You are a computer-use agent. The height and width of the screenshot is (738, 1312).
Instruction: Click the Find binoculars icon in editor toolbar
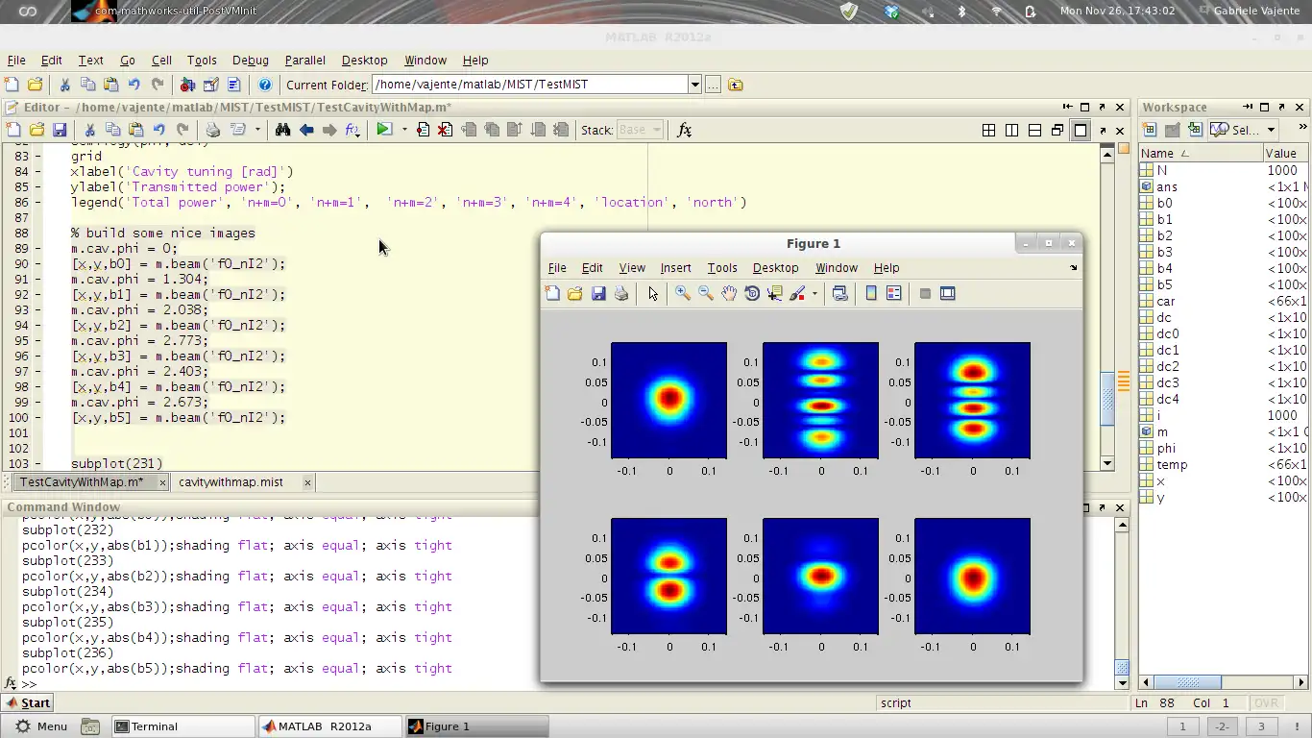(x=282, y=130)
